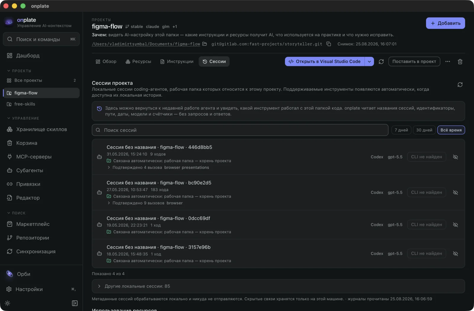
Task: Filter sessions by 30 дней
Action: pyautogui.click(x=424, y=130)
